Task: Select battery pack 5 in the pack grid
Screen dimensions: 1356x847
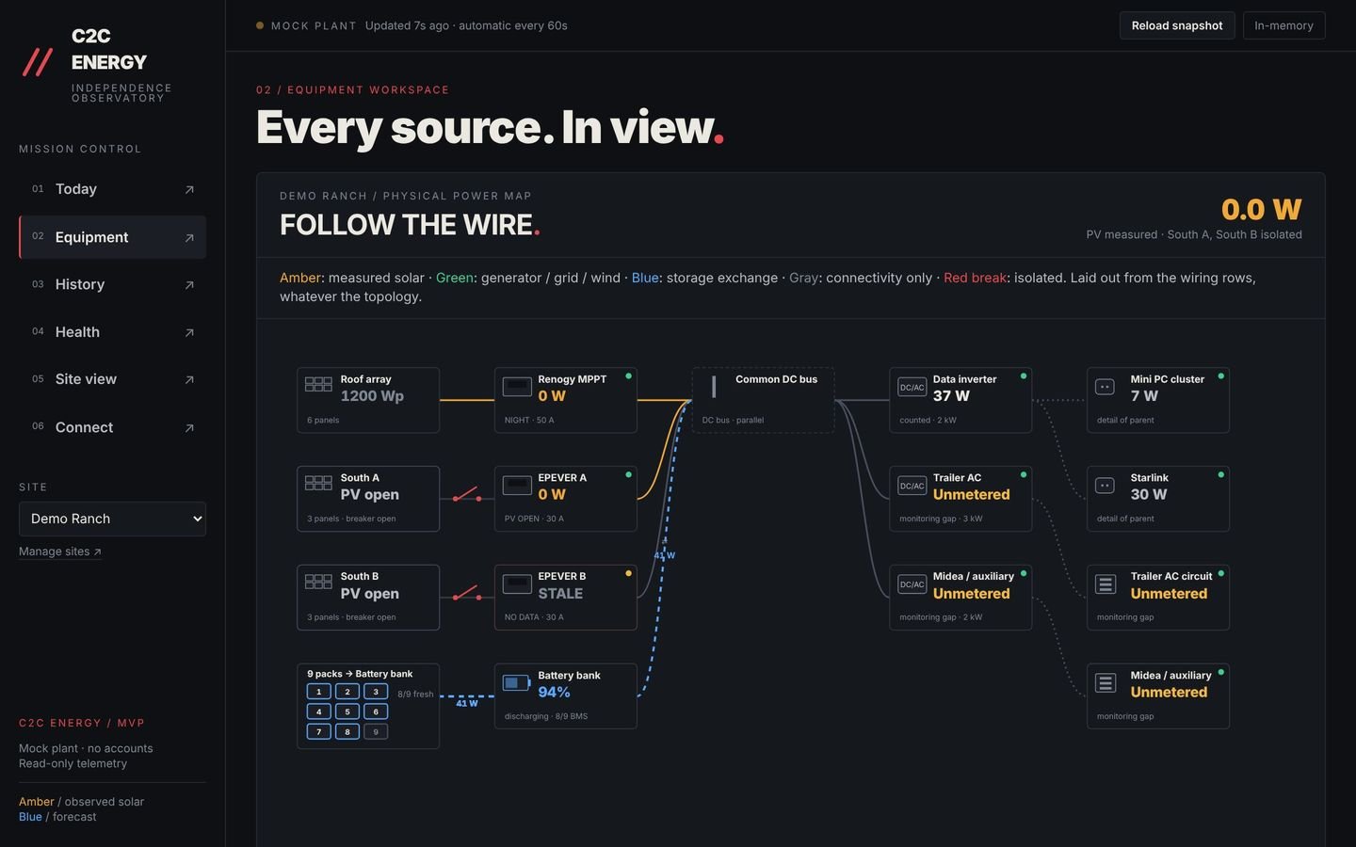Action: [x=347, y=711]
